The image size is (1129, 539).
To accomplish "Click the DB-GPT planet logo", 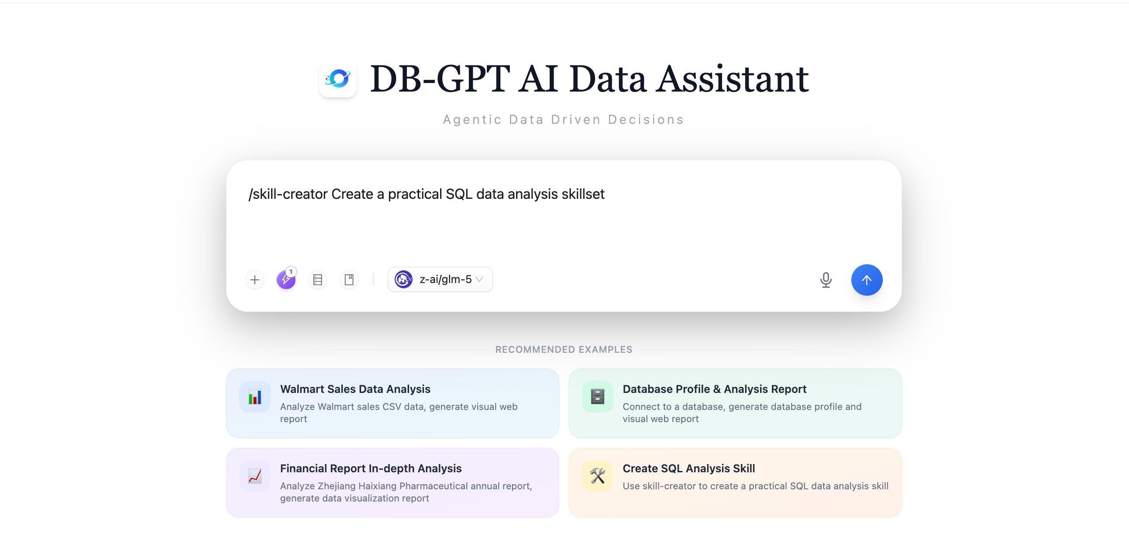I will pos(338,79).
